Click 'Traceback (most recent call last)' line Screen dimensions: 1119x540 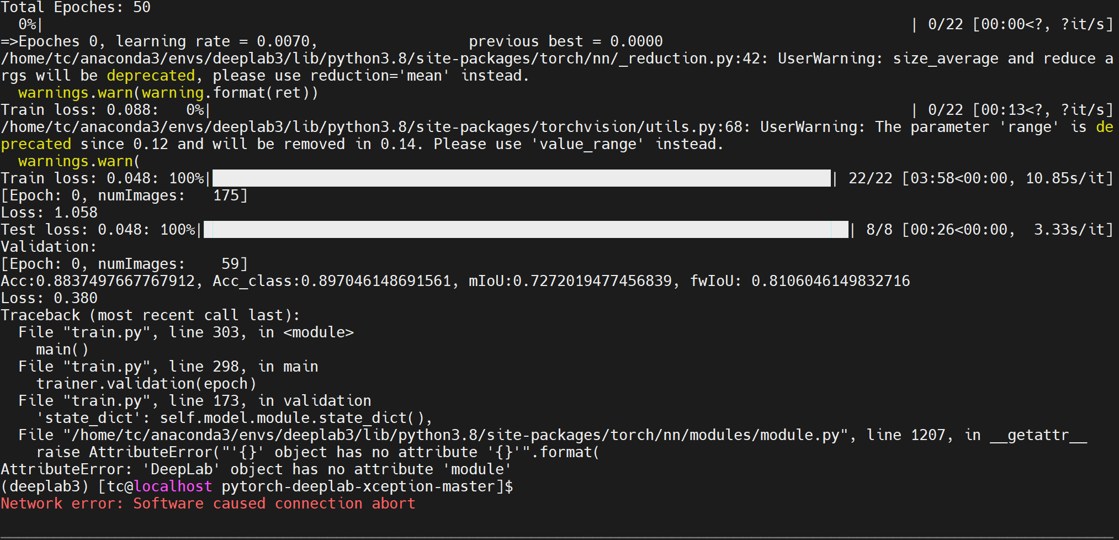tap(150, 315)
